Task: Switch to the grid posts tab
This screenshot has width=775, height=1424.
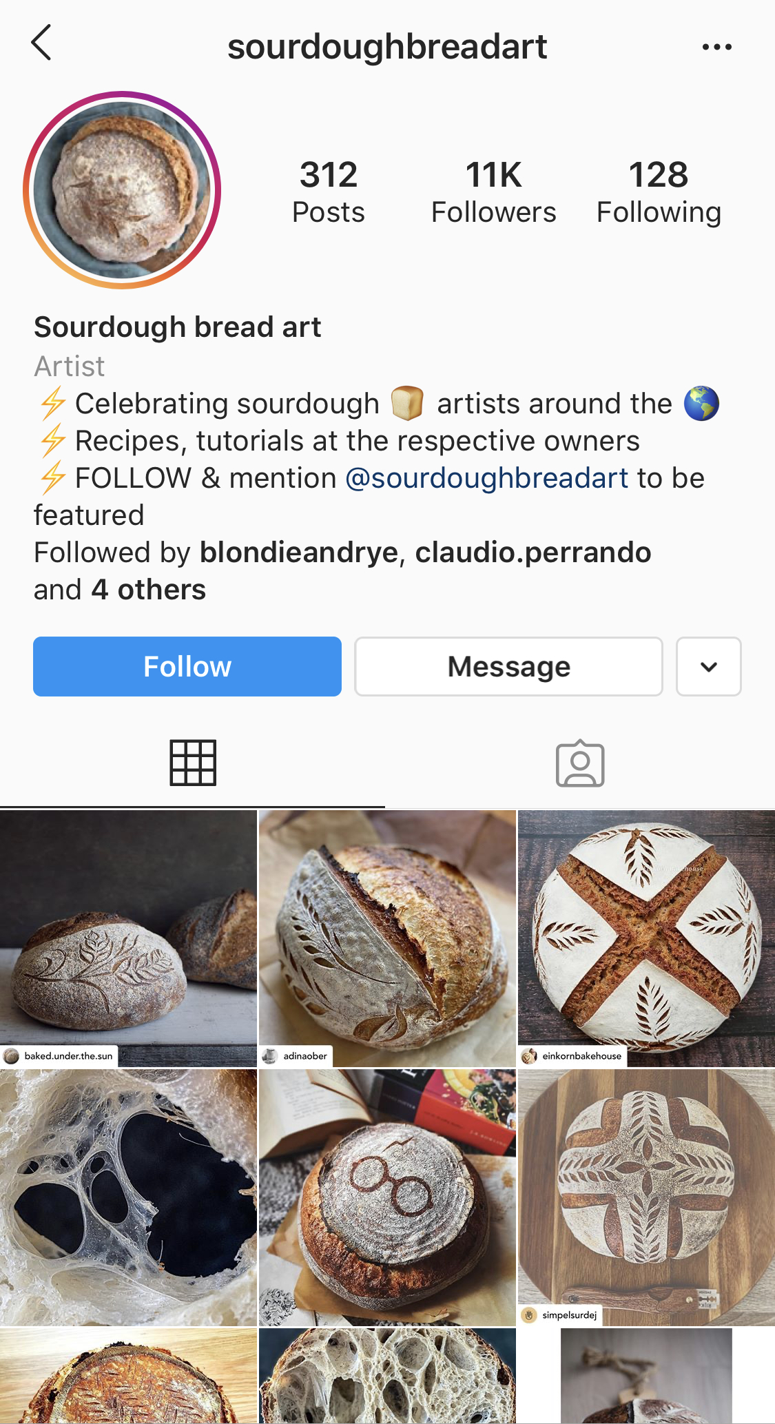Action: click(193, 763)
